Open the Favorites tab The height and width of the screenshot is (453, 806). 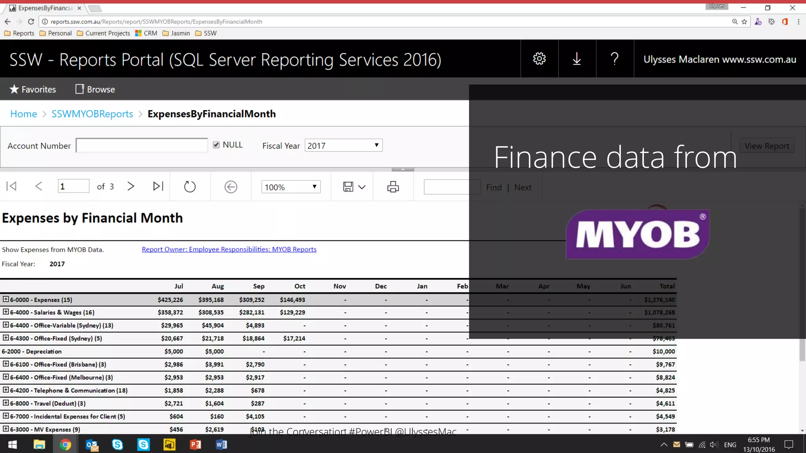click(33, 89)
